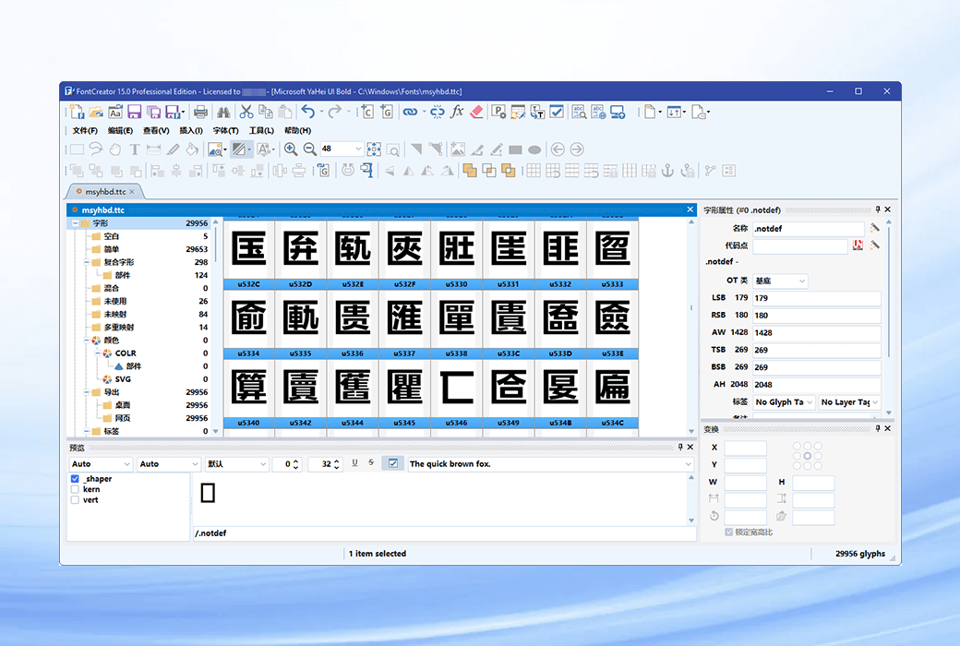Select the bottom-right transform origin radio
This screenshot has height=646, width=960.
818,466
